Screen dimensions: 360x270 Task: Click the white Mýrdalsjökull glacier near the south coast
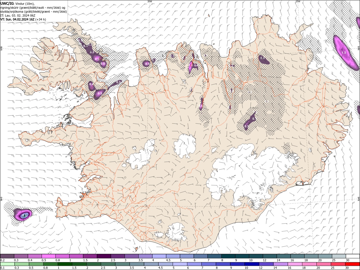tap(176, 232)
